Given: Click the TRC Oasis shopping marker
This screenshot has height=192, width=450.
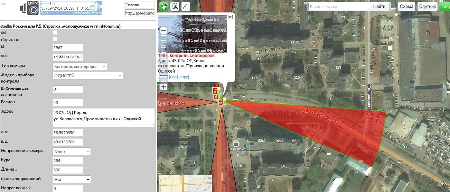Looking at the screenshot, I should click(236, 143).
